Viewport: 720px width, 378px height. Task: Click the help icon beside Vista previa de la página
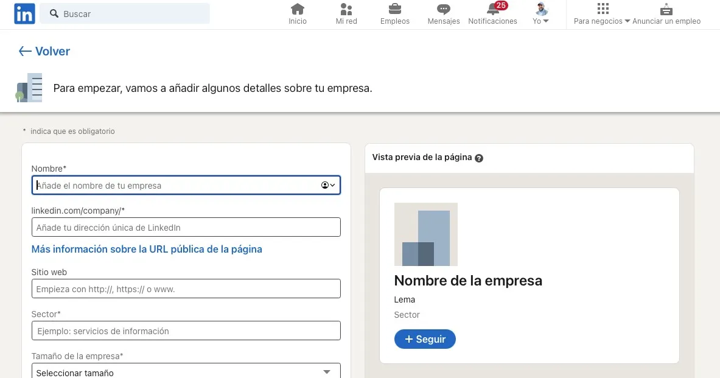479,158
